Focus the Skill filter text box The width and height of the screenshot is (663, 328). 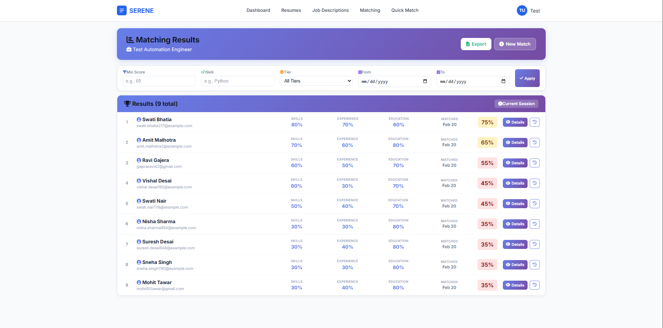coord(237,81)
